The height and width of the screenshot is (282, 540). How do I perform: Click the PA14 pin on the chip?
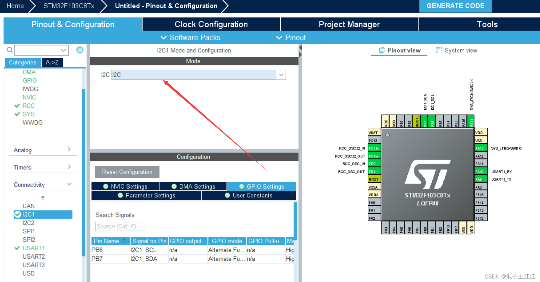coord(471,121)
